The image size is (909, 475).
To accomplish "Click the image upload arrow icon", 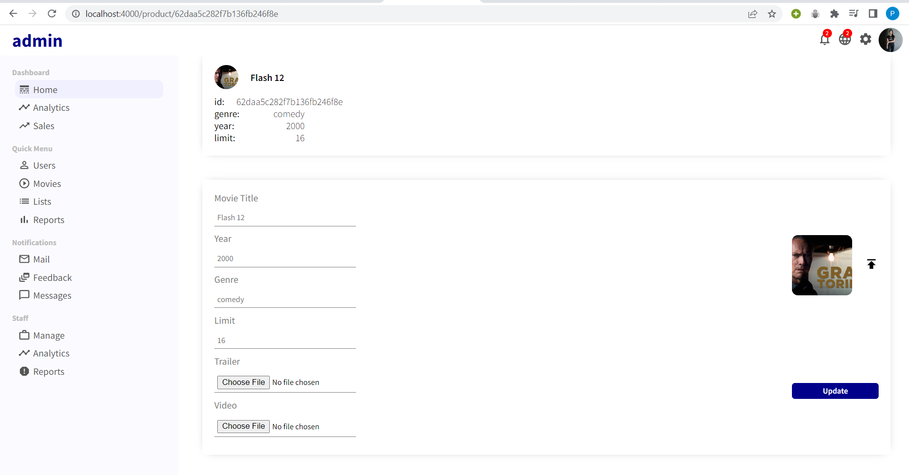I will (871, 264).
